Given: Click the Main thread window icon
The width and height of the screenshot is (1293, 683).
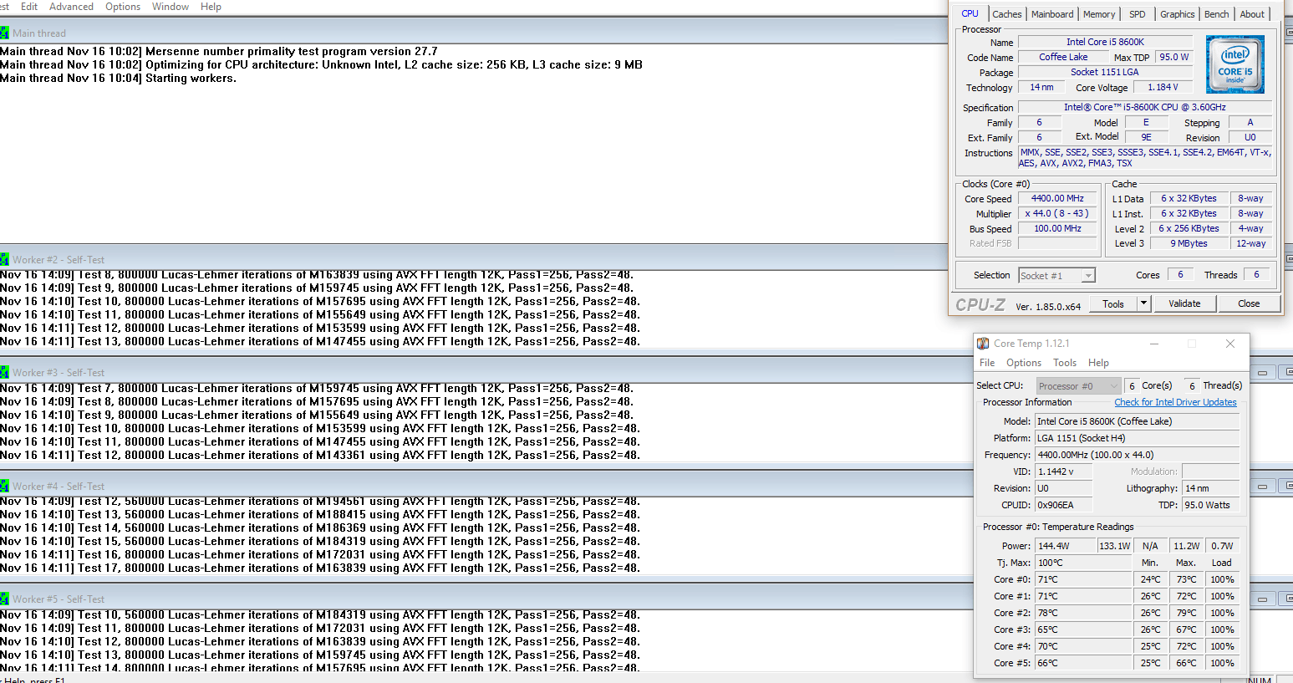Looking at the screenshot, I should [4, 33].
